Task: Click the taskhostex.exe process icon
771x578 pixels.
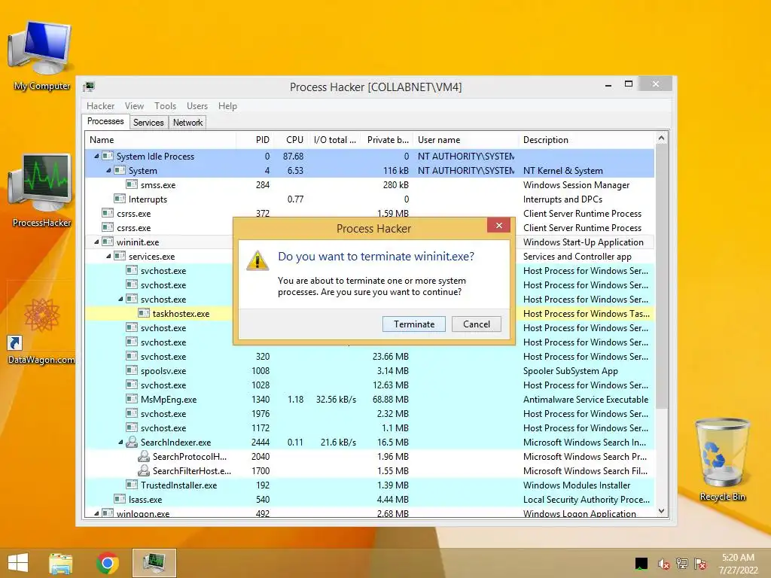Action: 144,313
